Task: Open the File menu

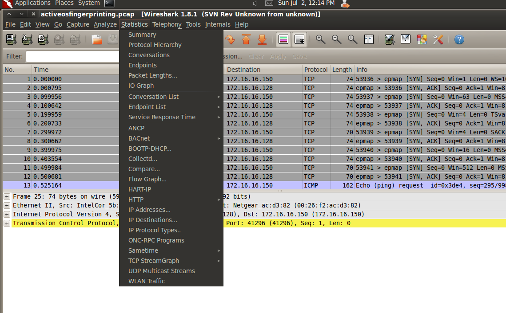Action: (x=10, y=24)
